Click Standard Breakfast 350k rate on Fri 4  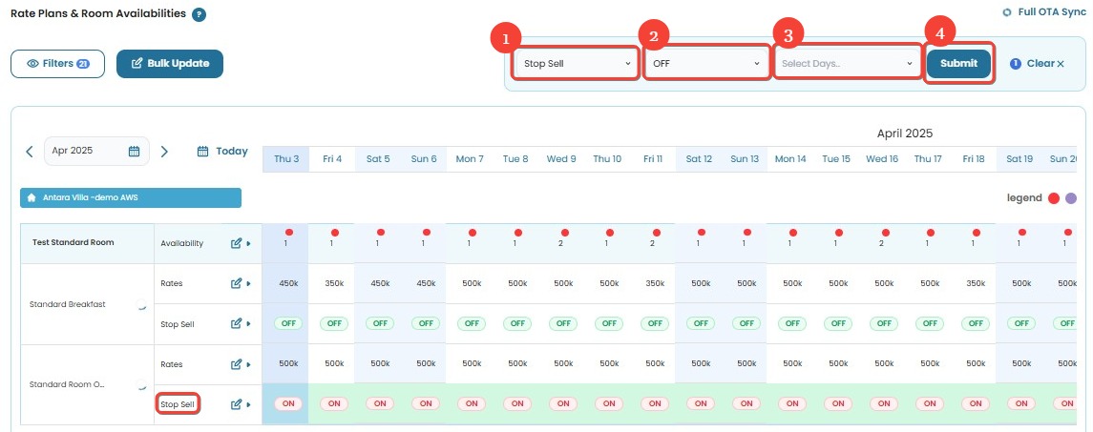(334, 283)
